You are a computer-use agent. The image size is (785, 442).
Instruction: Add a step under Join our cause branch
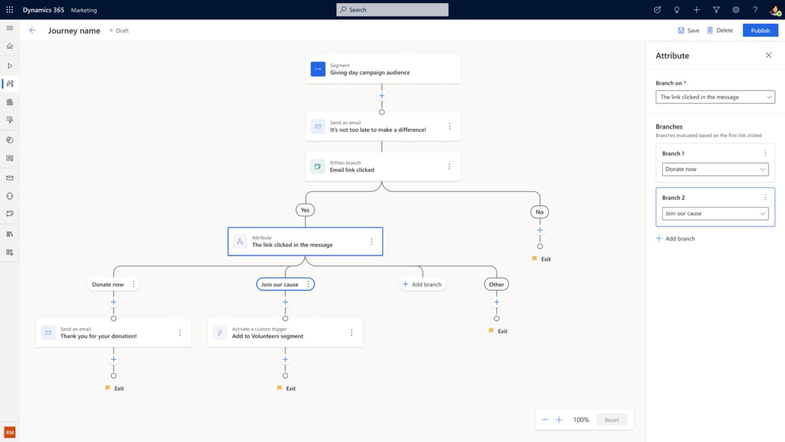(285, 303)
